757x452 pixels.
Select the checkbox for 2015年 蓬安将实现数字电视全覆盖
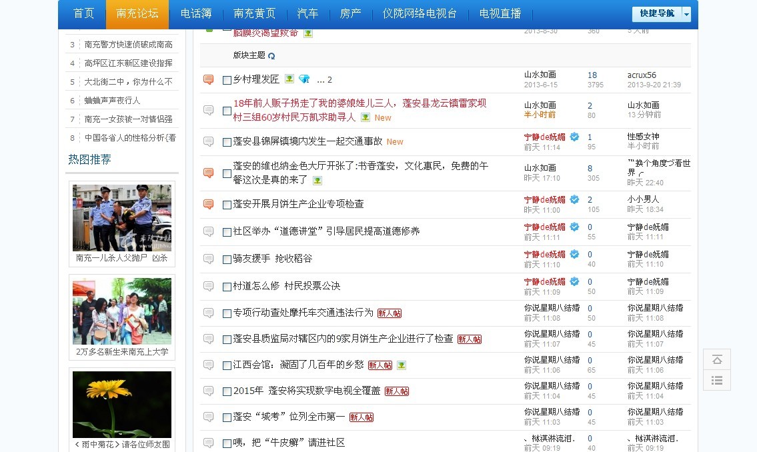(227, 391)
